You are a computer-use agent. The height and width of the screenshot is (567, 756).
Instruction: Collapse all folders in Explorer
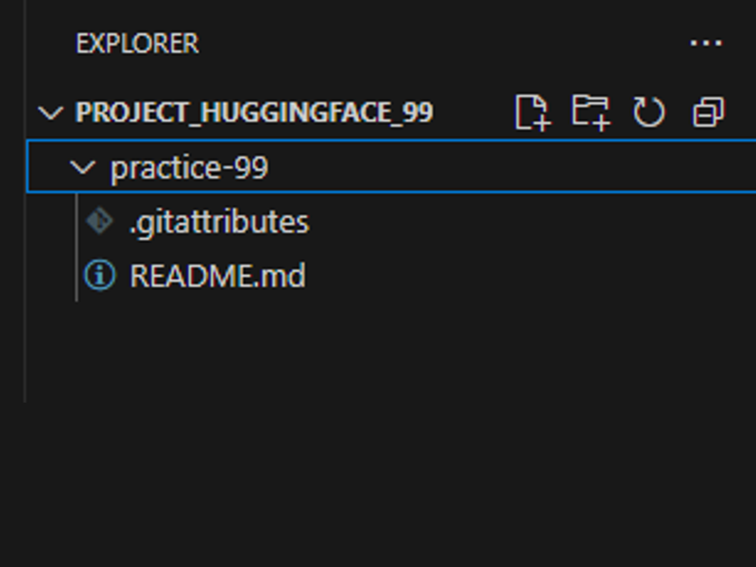(x=708, y=112)
